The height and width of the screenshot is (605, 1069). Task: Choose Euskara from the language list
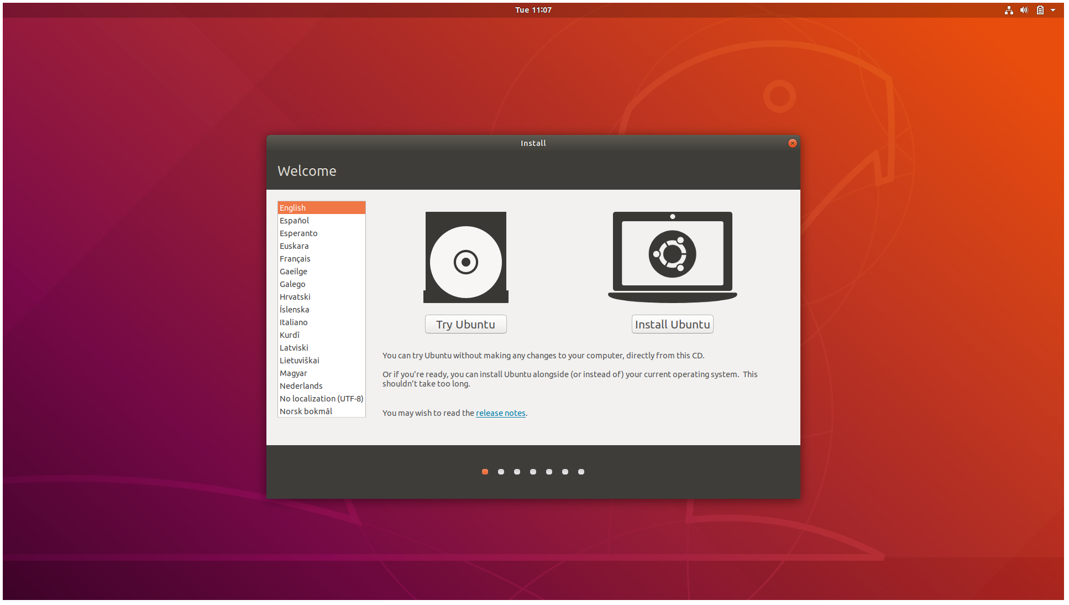[321, 246]
